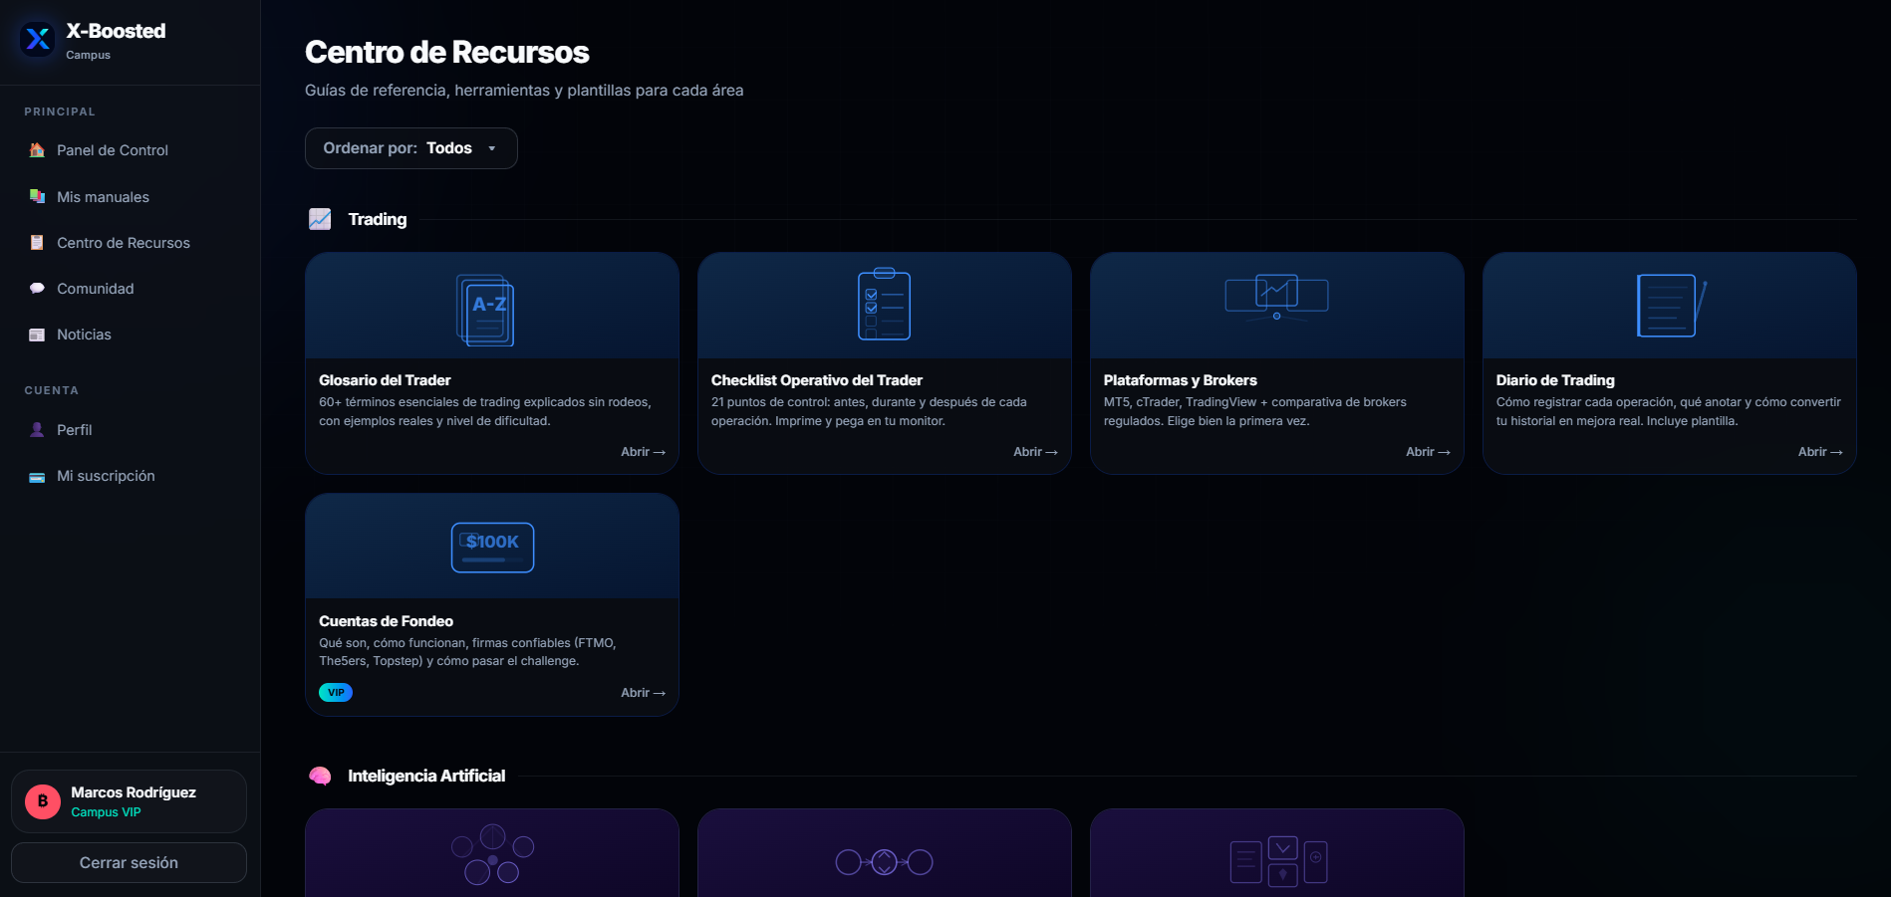Click the Comunidad speech bubble icon

click(x=37, y=289)
